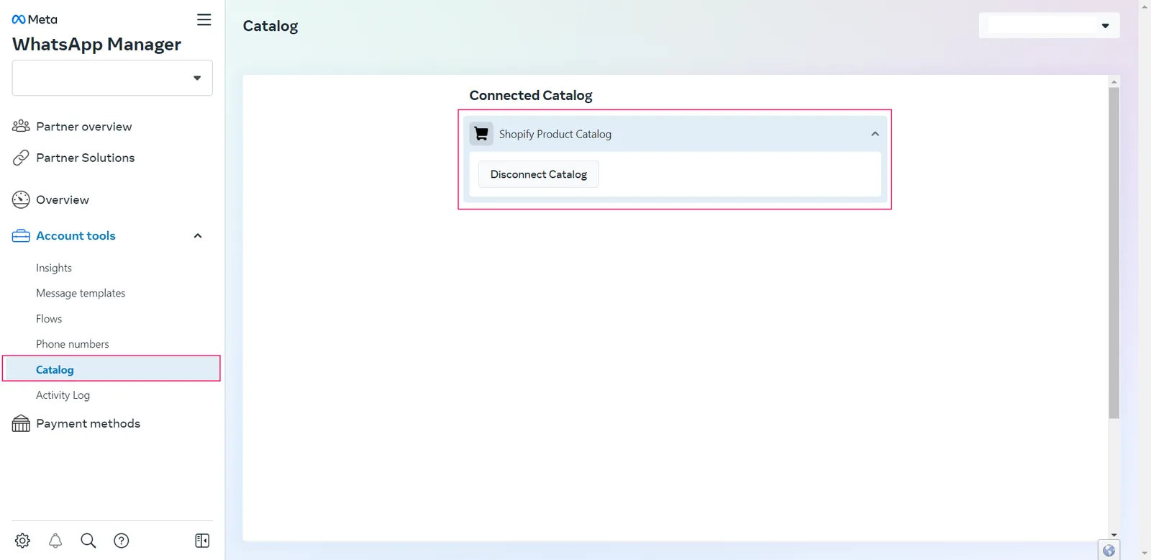Open the account selector dropdown in sidebar

click(112, 78)
